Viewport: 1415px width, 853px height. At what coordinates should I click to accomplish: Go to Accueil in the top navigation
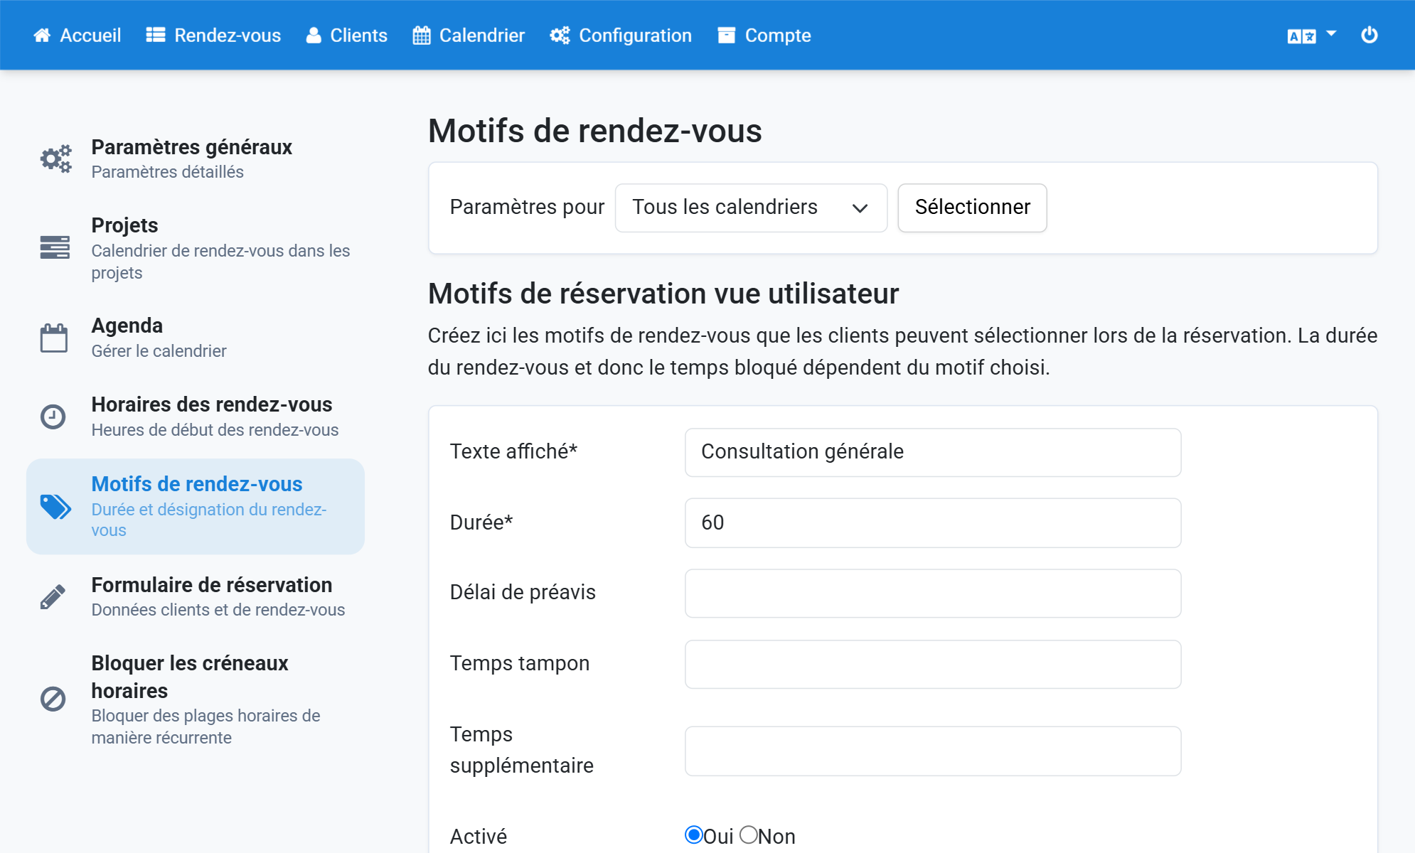click(x=78, y=36)
